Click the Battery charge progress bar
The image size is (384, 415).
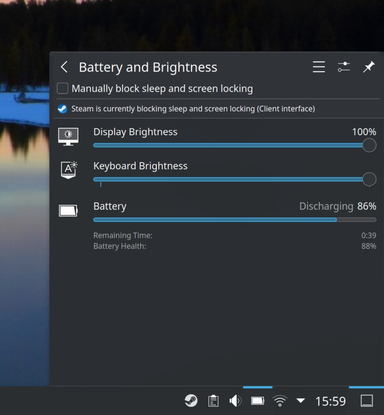tap(234, 220)
